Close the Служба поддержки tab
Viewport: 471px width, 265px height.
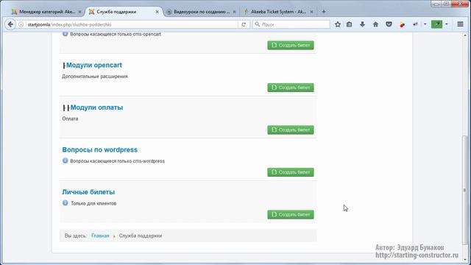(157, 12)
